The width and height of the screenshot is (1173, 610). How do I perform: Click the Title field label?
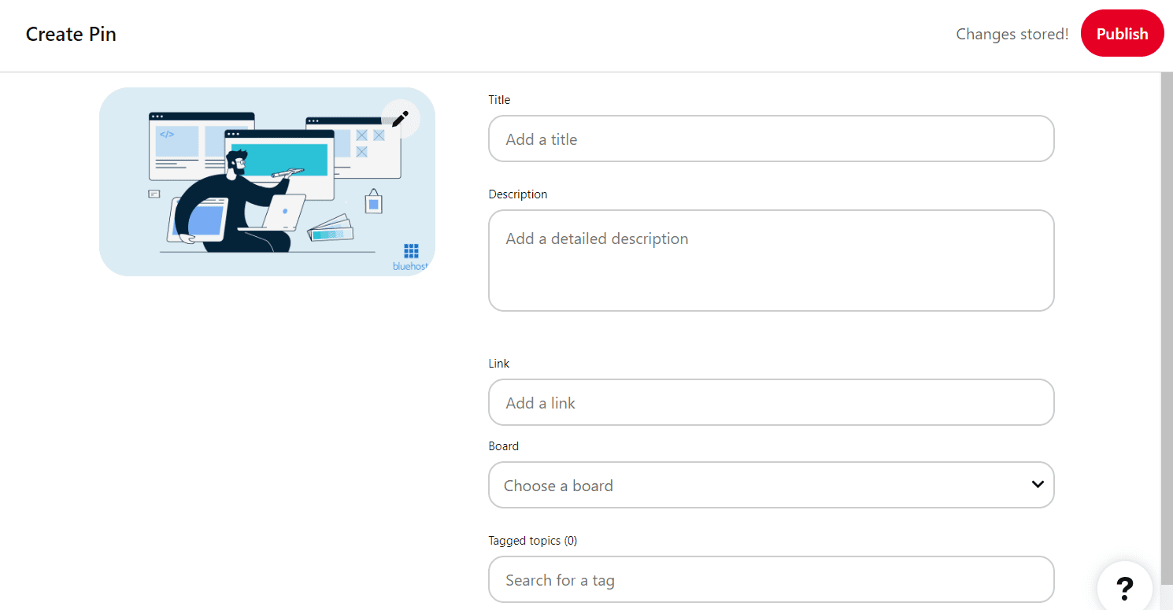click(x=499, y=100)
